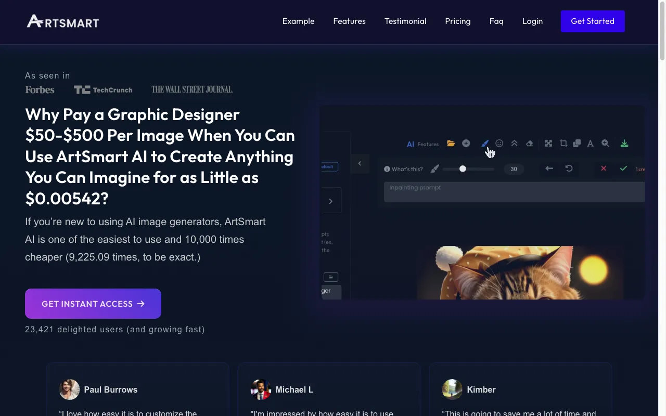Click the brush size value 30

[514, 169]
